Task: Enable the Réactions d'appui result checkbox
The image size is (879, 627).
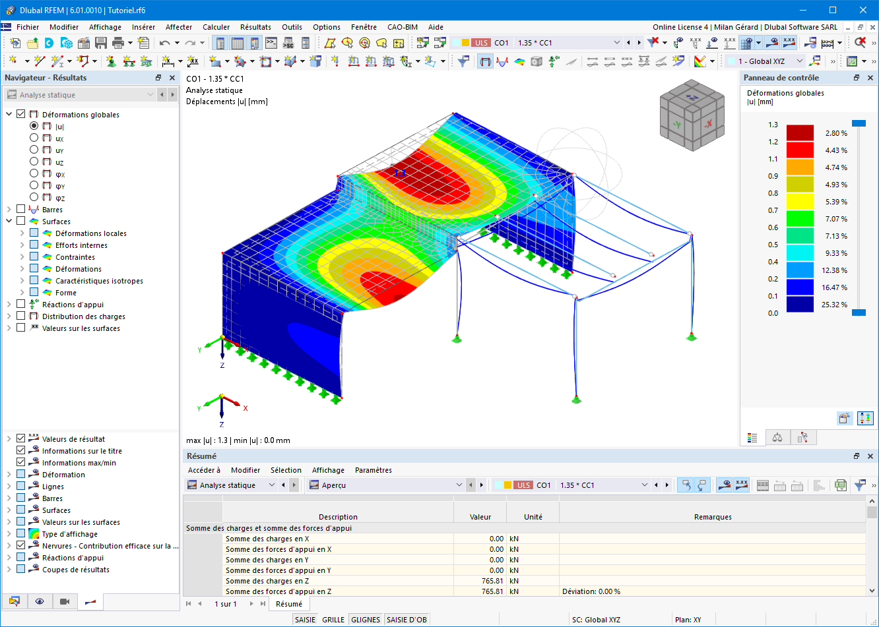Action: 21,304
